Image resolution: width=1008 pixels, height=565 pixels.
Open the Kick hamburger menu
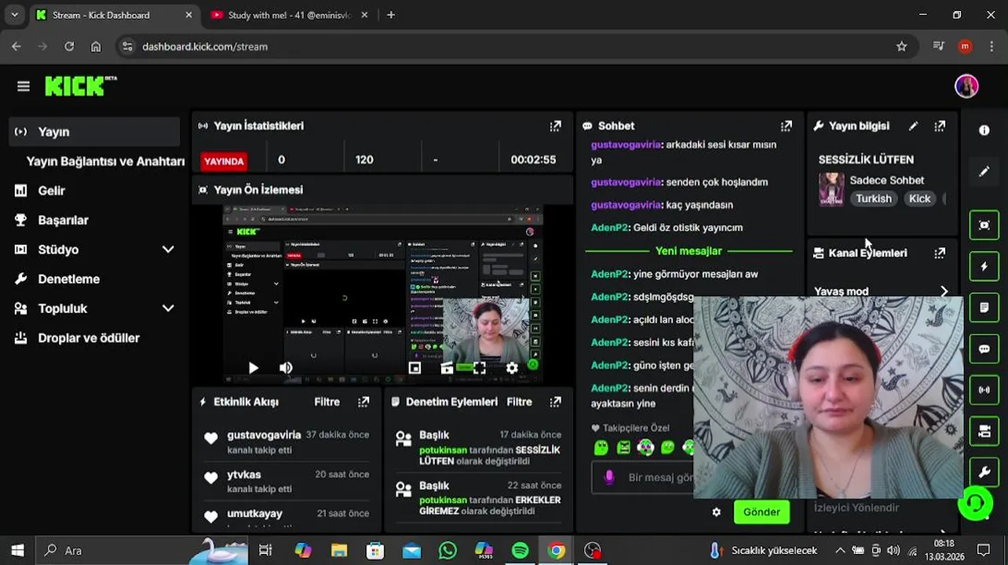pyautogui.click(x=24, y=86)
